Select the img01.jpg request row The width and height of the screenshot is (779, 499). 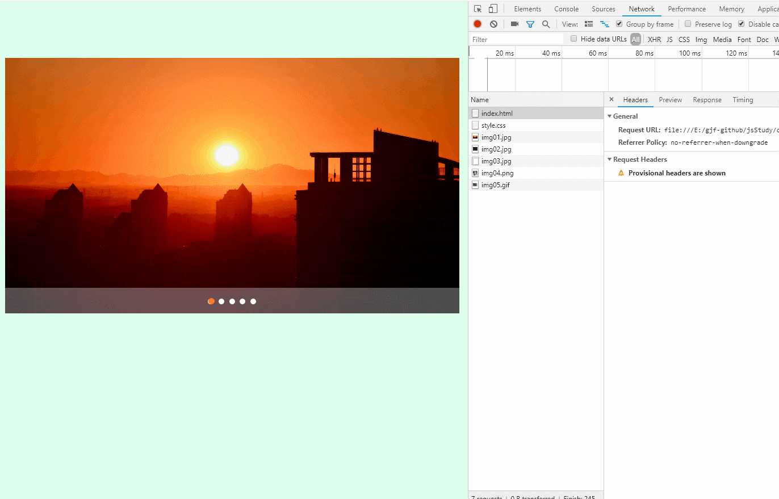point(536,137)
